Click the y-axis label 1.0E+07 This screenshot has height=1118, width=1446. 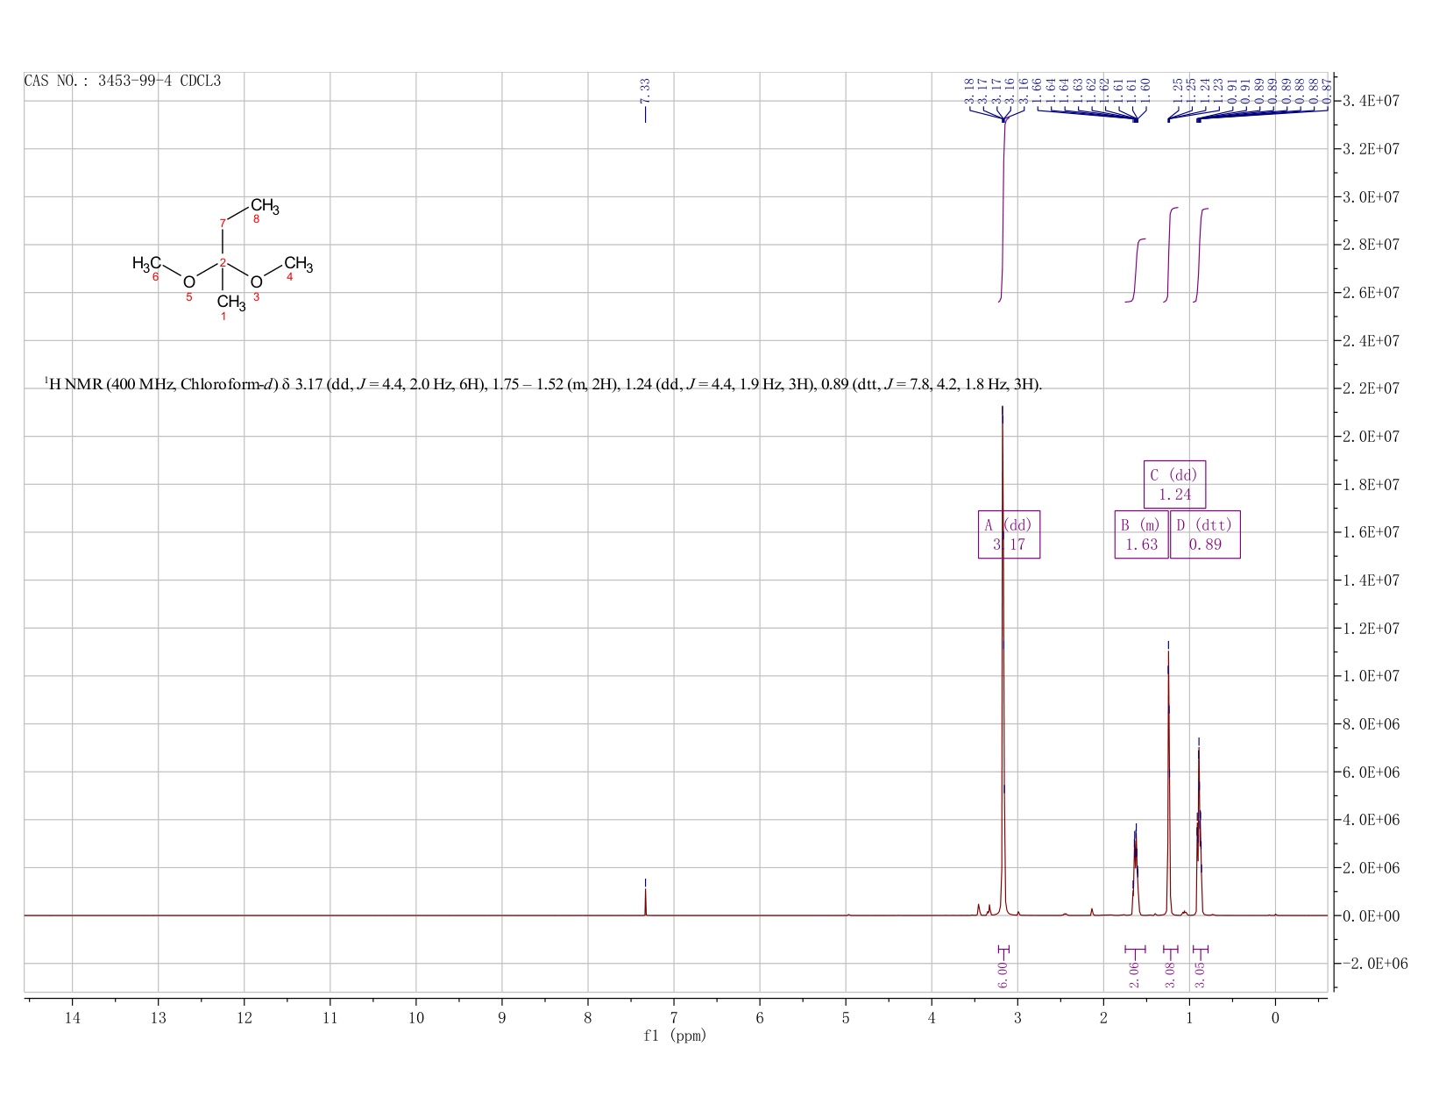[1371, 676]
